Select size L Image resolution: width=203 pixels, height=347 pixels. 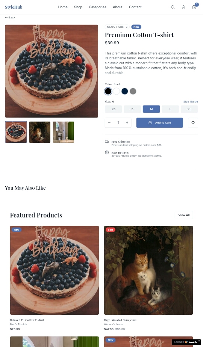click(x=170, y=109)
